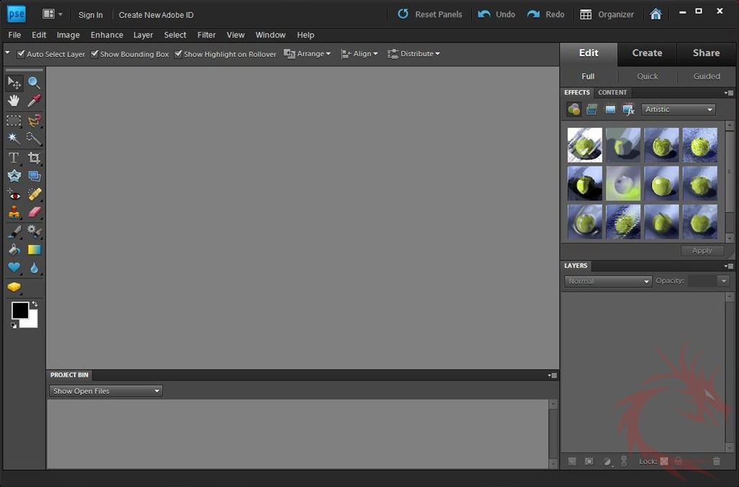The image size is (739, 487).
Task: Expand the Show Open Files dropdown
Action: [x=106, y=391]
